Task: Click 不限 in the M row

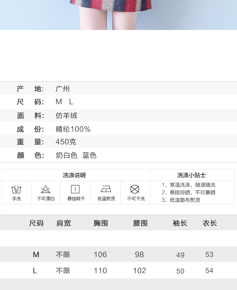Action: tap(63, 255)
